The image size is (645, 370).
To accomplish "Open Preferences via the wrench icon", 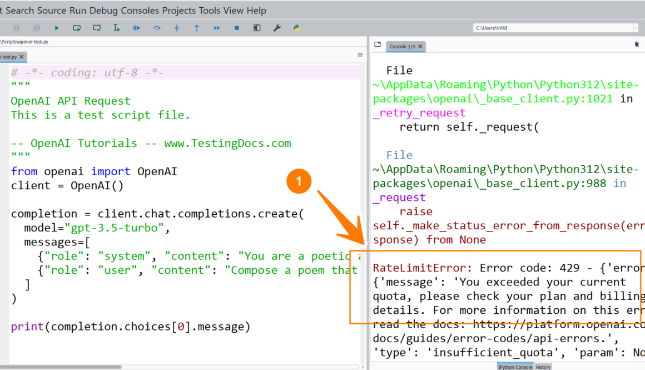I will (277, 28).
